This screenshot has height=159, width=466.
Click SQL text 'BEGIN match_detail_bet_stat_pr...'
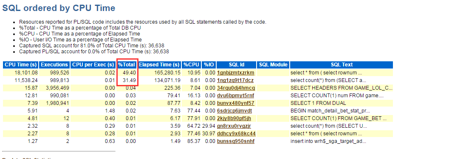330,111
